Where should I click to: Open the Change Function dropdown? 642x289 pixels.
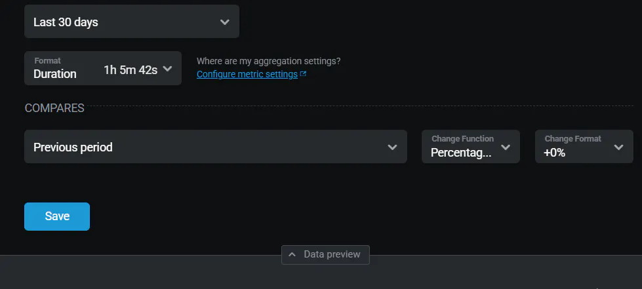(x=470, y=147)
